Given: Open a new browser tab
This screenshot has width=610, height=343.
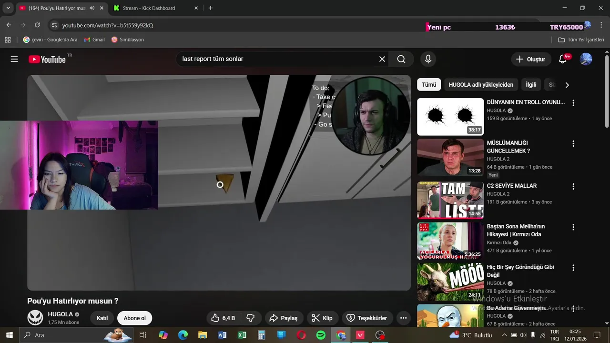Looking at the screenshot, I should 211,8.
